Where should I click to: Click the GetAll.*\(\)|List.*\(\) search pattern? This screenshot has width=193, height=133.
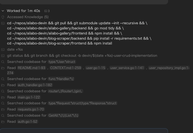[63, 115]
